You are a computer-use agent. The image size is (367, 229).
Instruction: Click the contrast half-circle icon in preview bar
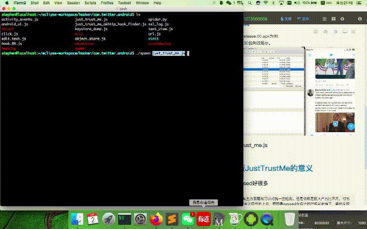[335, 31]
